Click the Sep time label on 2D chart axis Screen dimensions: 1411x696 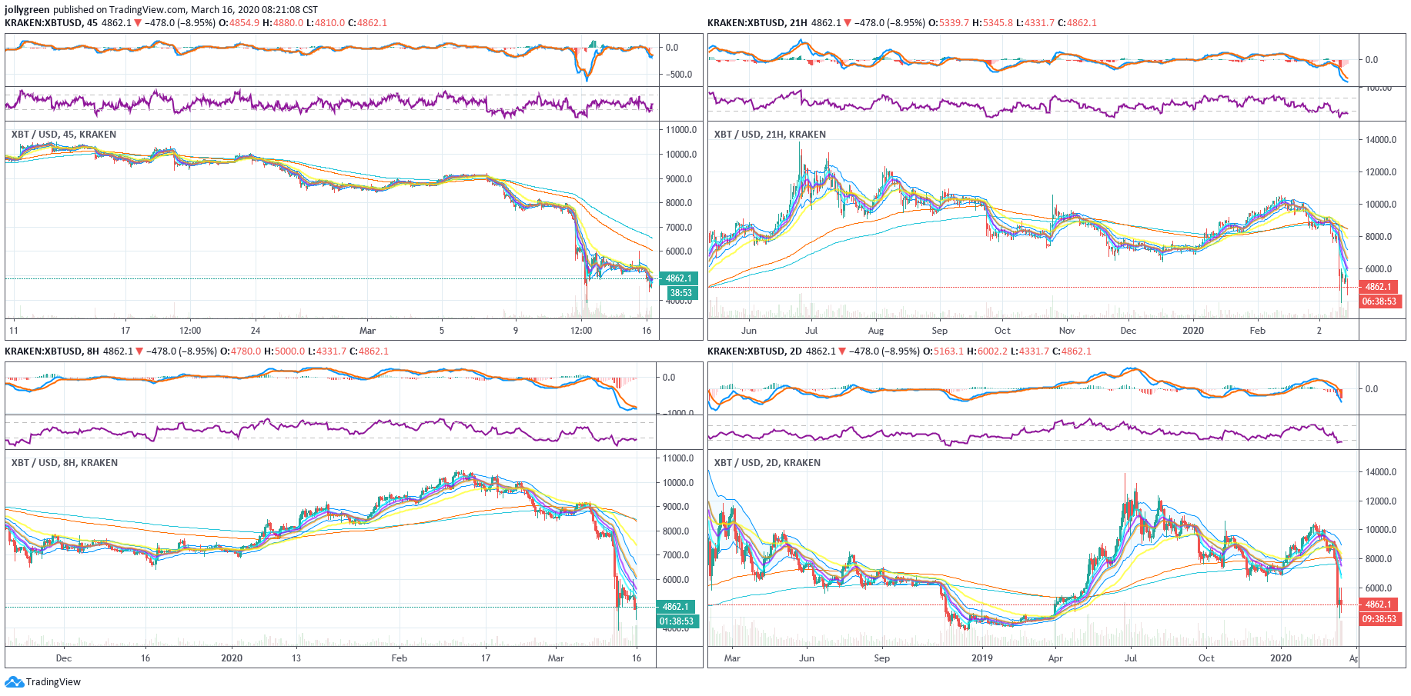point(882,658)
